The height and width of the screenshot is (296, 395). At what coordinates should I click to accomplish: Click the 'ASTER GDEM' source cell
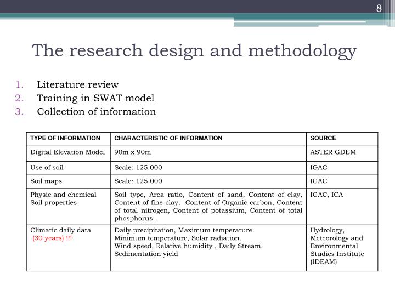pyautogui.click(x=342, y=153)
